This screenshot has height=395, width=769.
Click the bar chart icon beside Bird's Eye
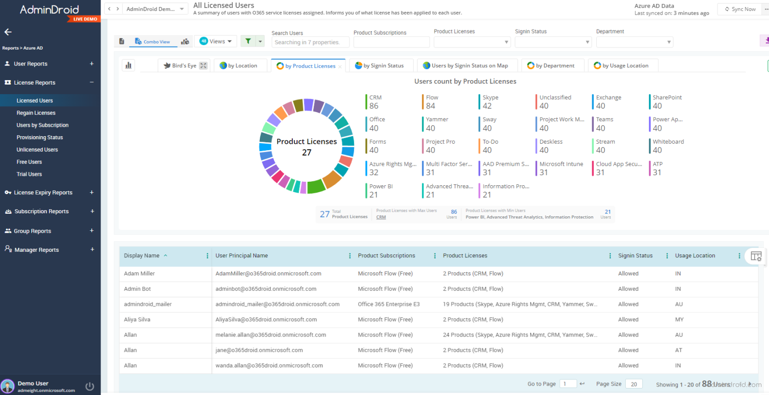tap(129, 65)
